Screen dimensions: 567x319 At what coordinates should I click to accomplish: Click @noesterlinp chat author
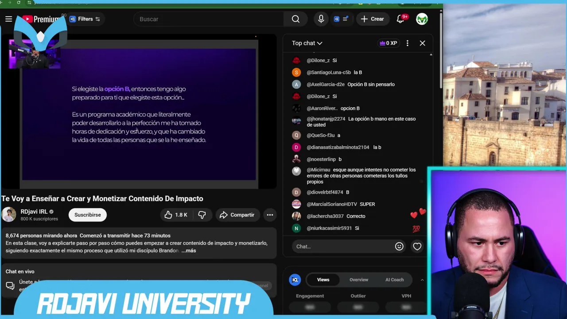pyautogui.click(x=321, y=159)
